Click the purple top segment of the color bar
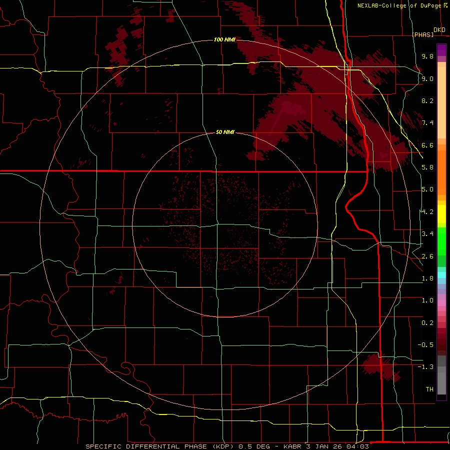 click(x=441, y=50)
